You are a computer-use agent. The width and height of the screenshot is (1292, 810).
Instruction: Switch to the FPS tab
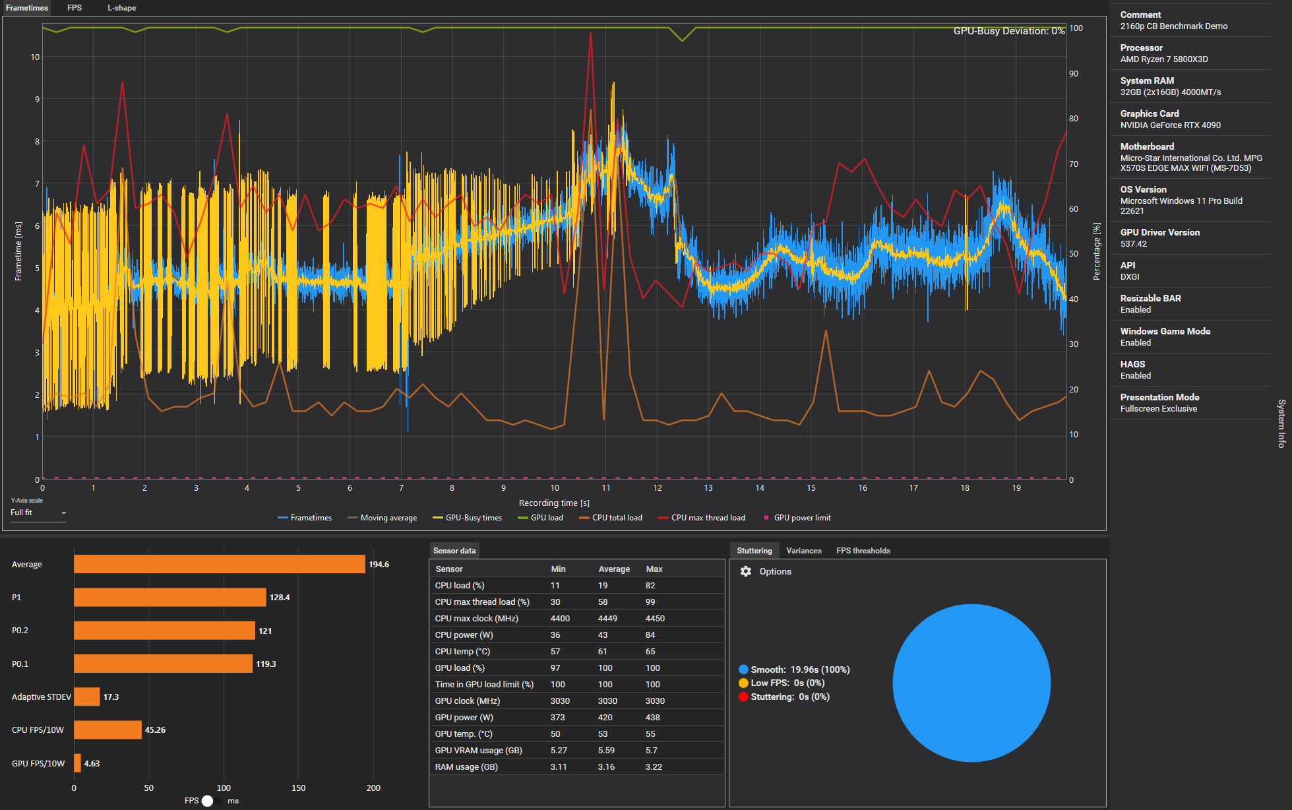(75, 8)
